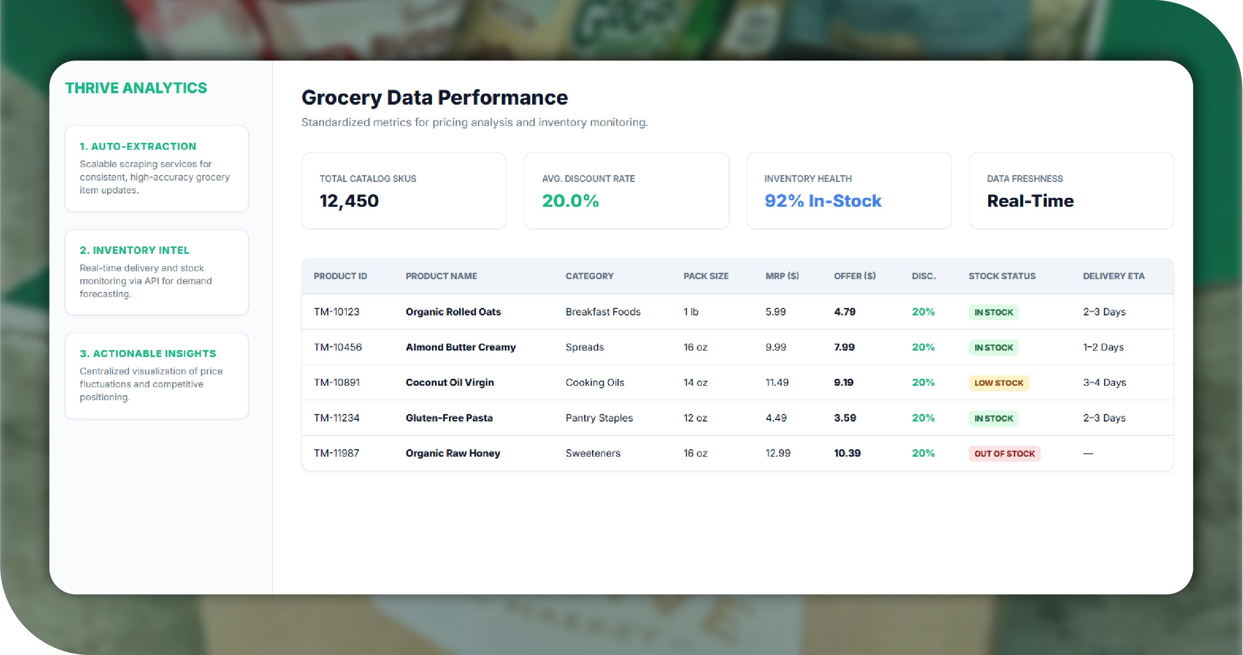Click the THRIVE ANALYTICS logo text
The image size is (1243, 655).
click(x=136, y=88)
